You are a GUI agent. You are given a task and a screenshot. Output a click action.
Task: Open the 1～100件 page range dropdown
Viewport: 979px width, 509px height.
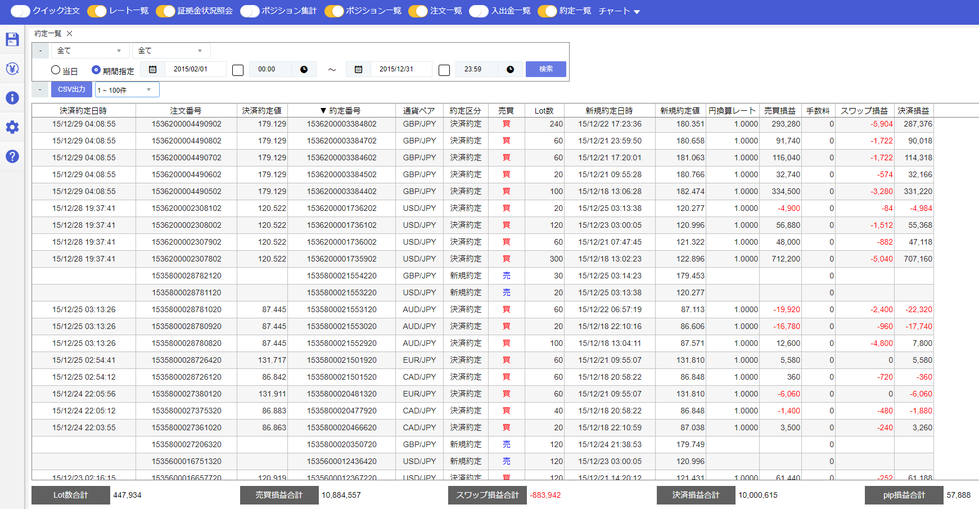(127, 90)
